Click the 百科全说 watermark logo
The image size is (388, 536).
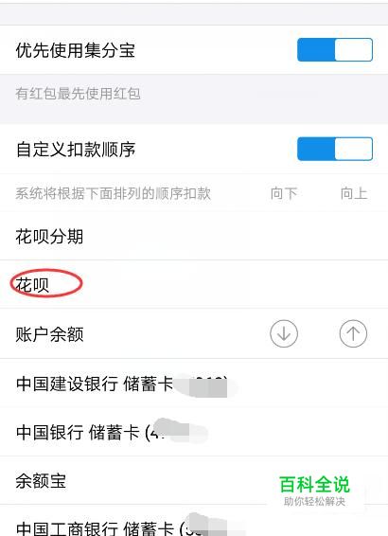pyautogui.click(x=314, y=484)
